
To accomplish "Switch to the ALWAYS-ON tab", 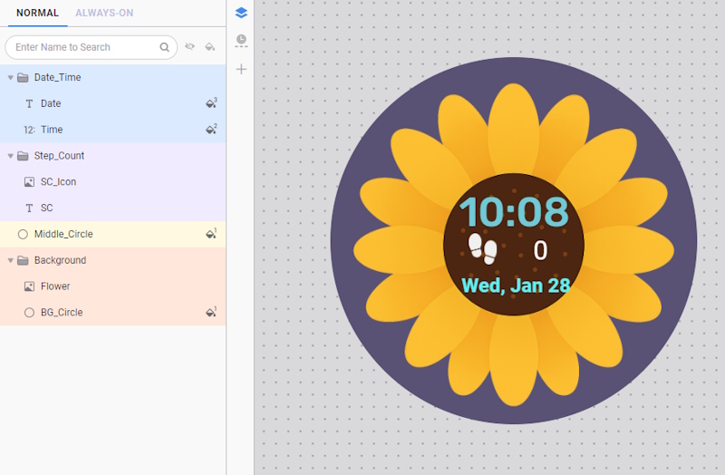I will click(x=104, y=13).
